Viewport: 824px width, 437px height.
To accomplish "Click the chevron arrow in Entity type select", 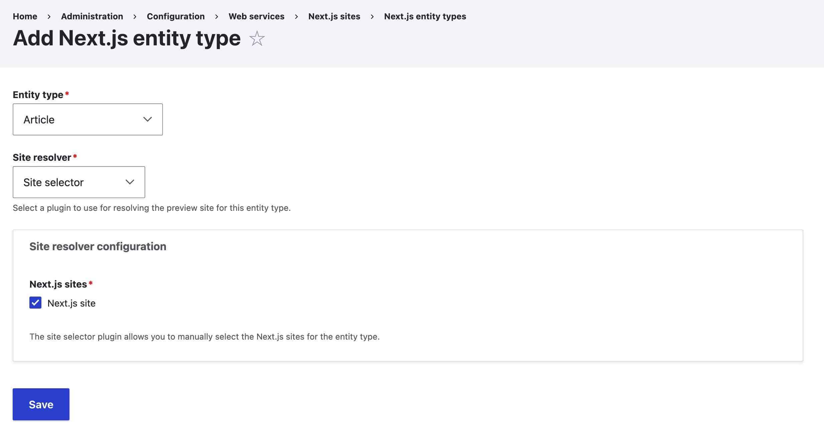I will 147,119.
